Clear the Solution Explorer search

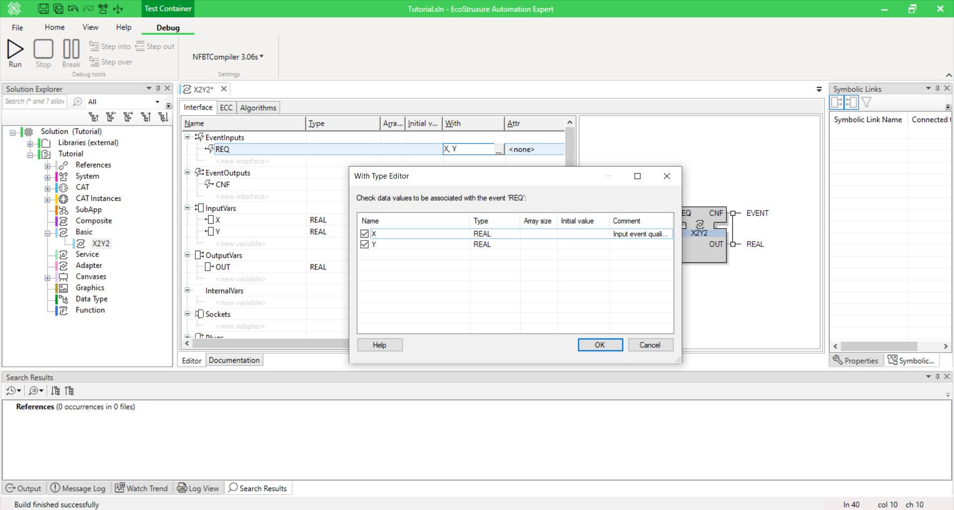click(78, 102)
